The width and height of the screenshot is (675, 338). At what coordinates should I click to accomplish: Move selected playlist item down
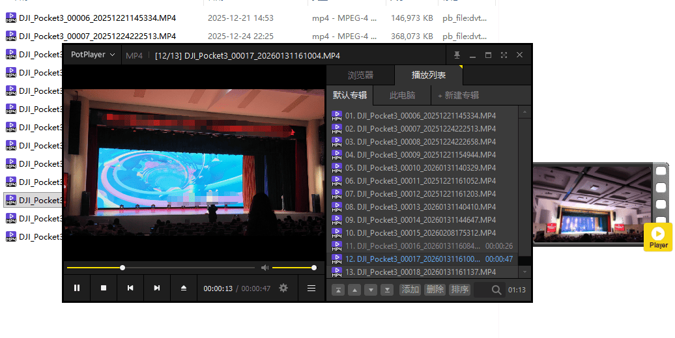[x=371, y=290]
